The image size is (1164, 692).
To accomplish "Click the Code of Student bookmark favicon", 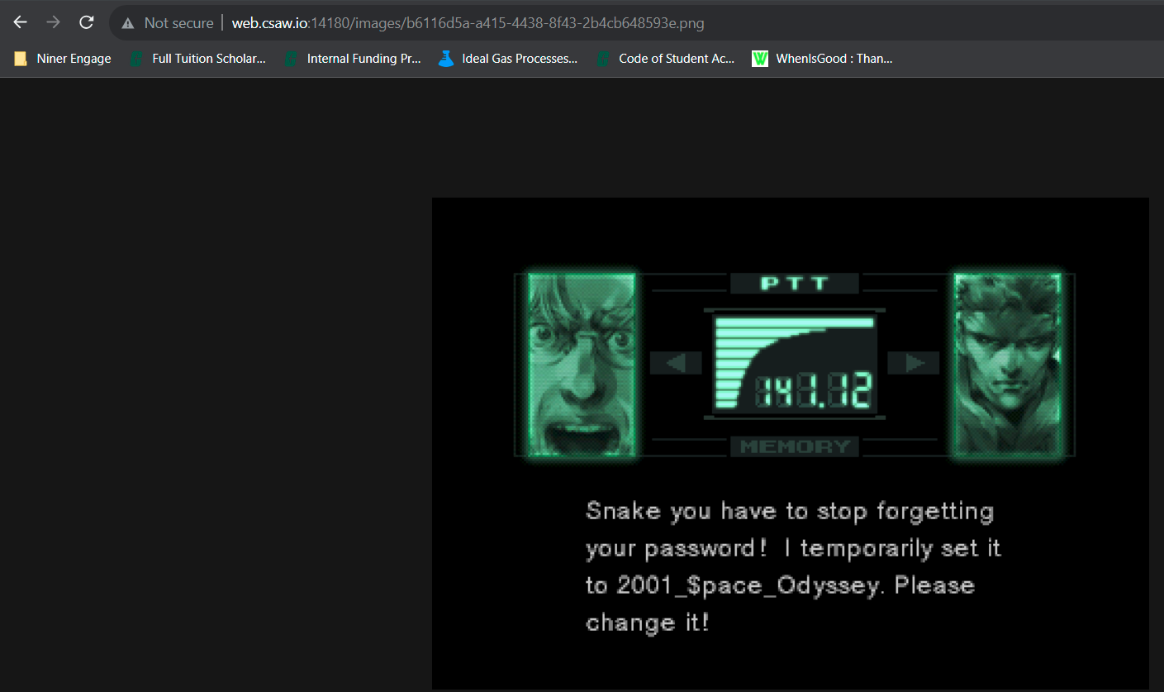I will click(603, 59).
